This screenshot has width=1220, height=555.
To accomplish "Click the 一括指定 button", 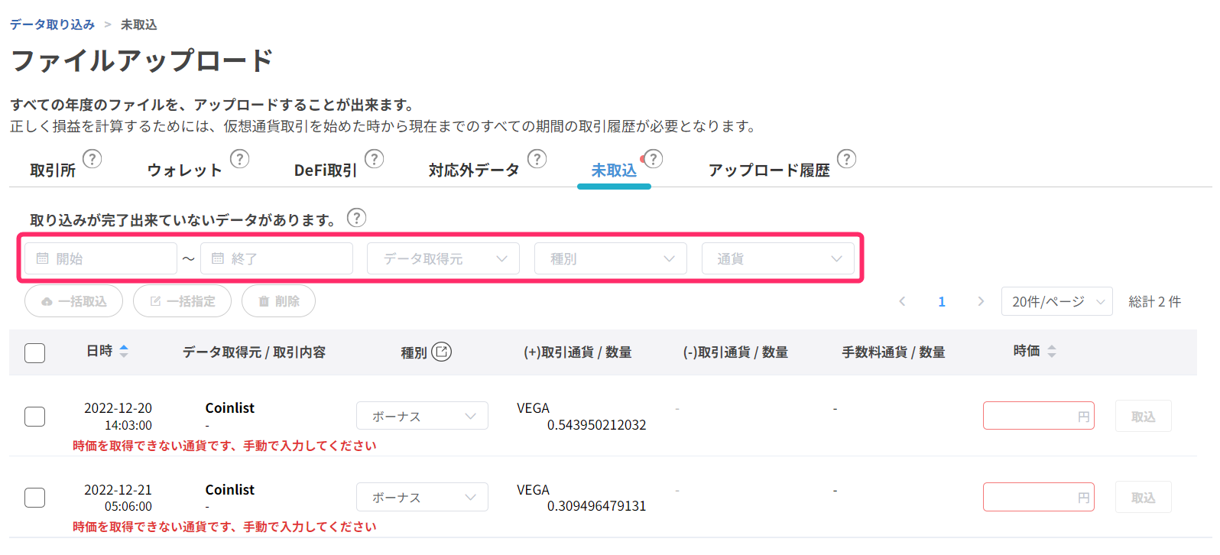I will coord(182,301).
